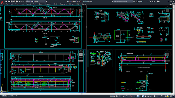Open the Tools menu
Image resolution: width=175 pixels, height=98 pixels.
(35, 4)
